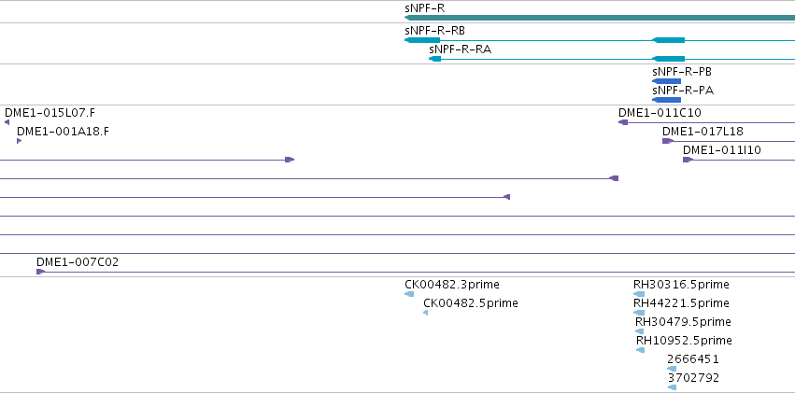Click the RH10952.5prime EST label
Screen dimensions: 795x393
tap(684, 341)
